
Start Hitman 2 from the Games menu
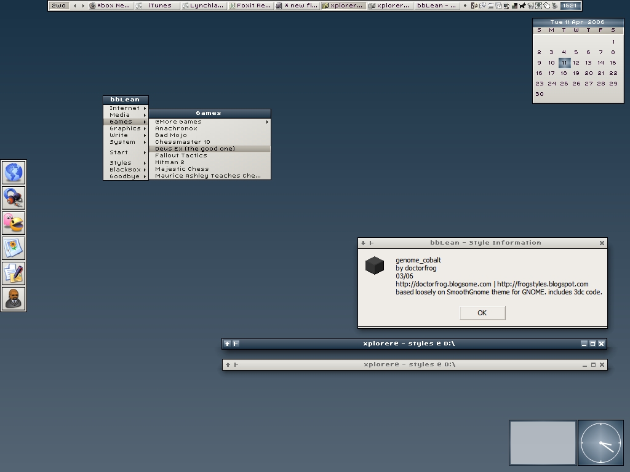pos(210,162)
